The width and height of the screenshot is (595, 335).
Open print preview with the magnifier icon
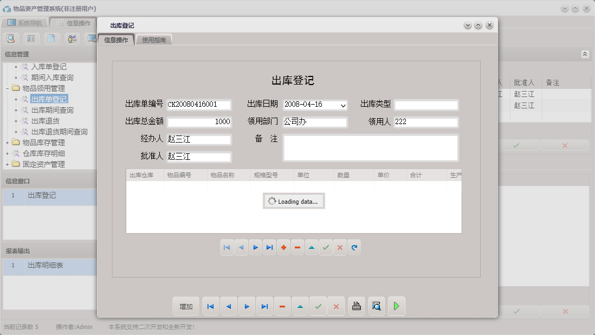(376, 306)
